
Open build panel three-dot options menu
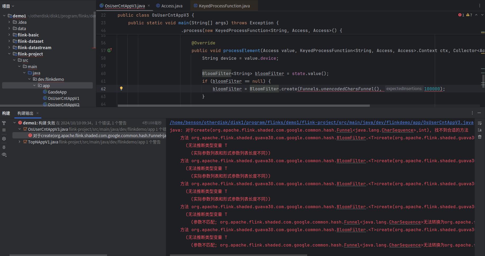[x=472, y=113]
